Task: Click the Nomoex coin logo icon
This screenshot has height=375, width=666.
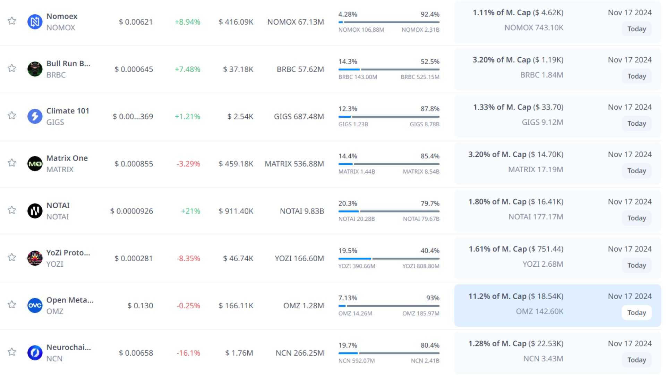Action: (x=35, y=22)
